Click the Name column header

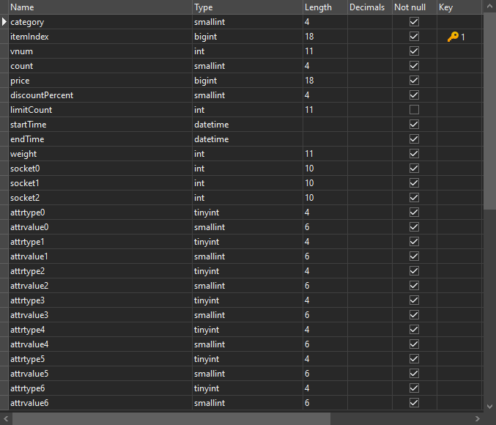point(100,7)
